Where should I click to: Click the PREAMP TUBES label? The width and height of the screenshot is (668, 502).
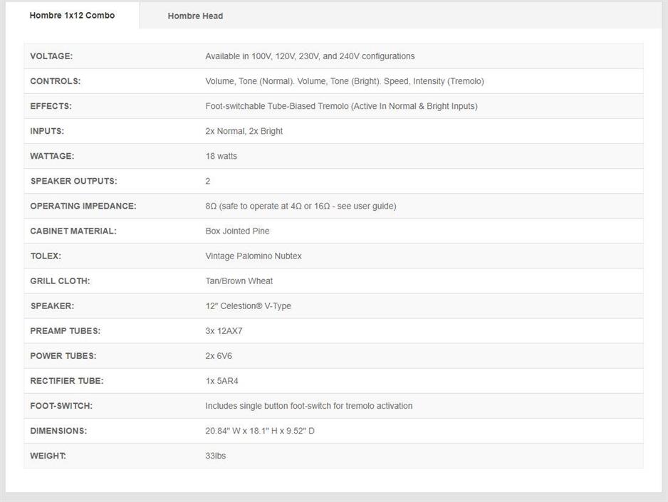(x=66, y=331)
